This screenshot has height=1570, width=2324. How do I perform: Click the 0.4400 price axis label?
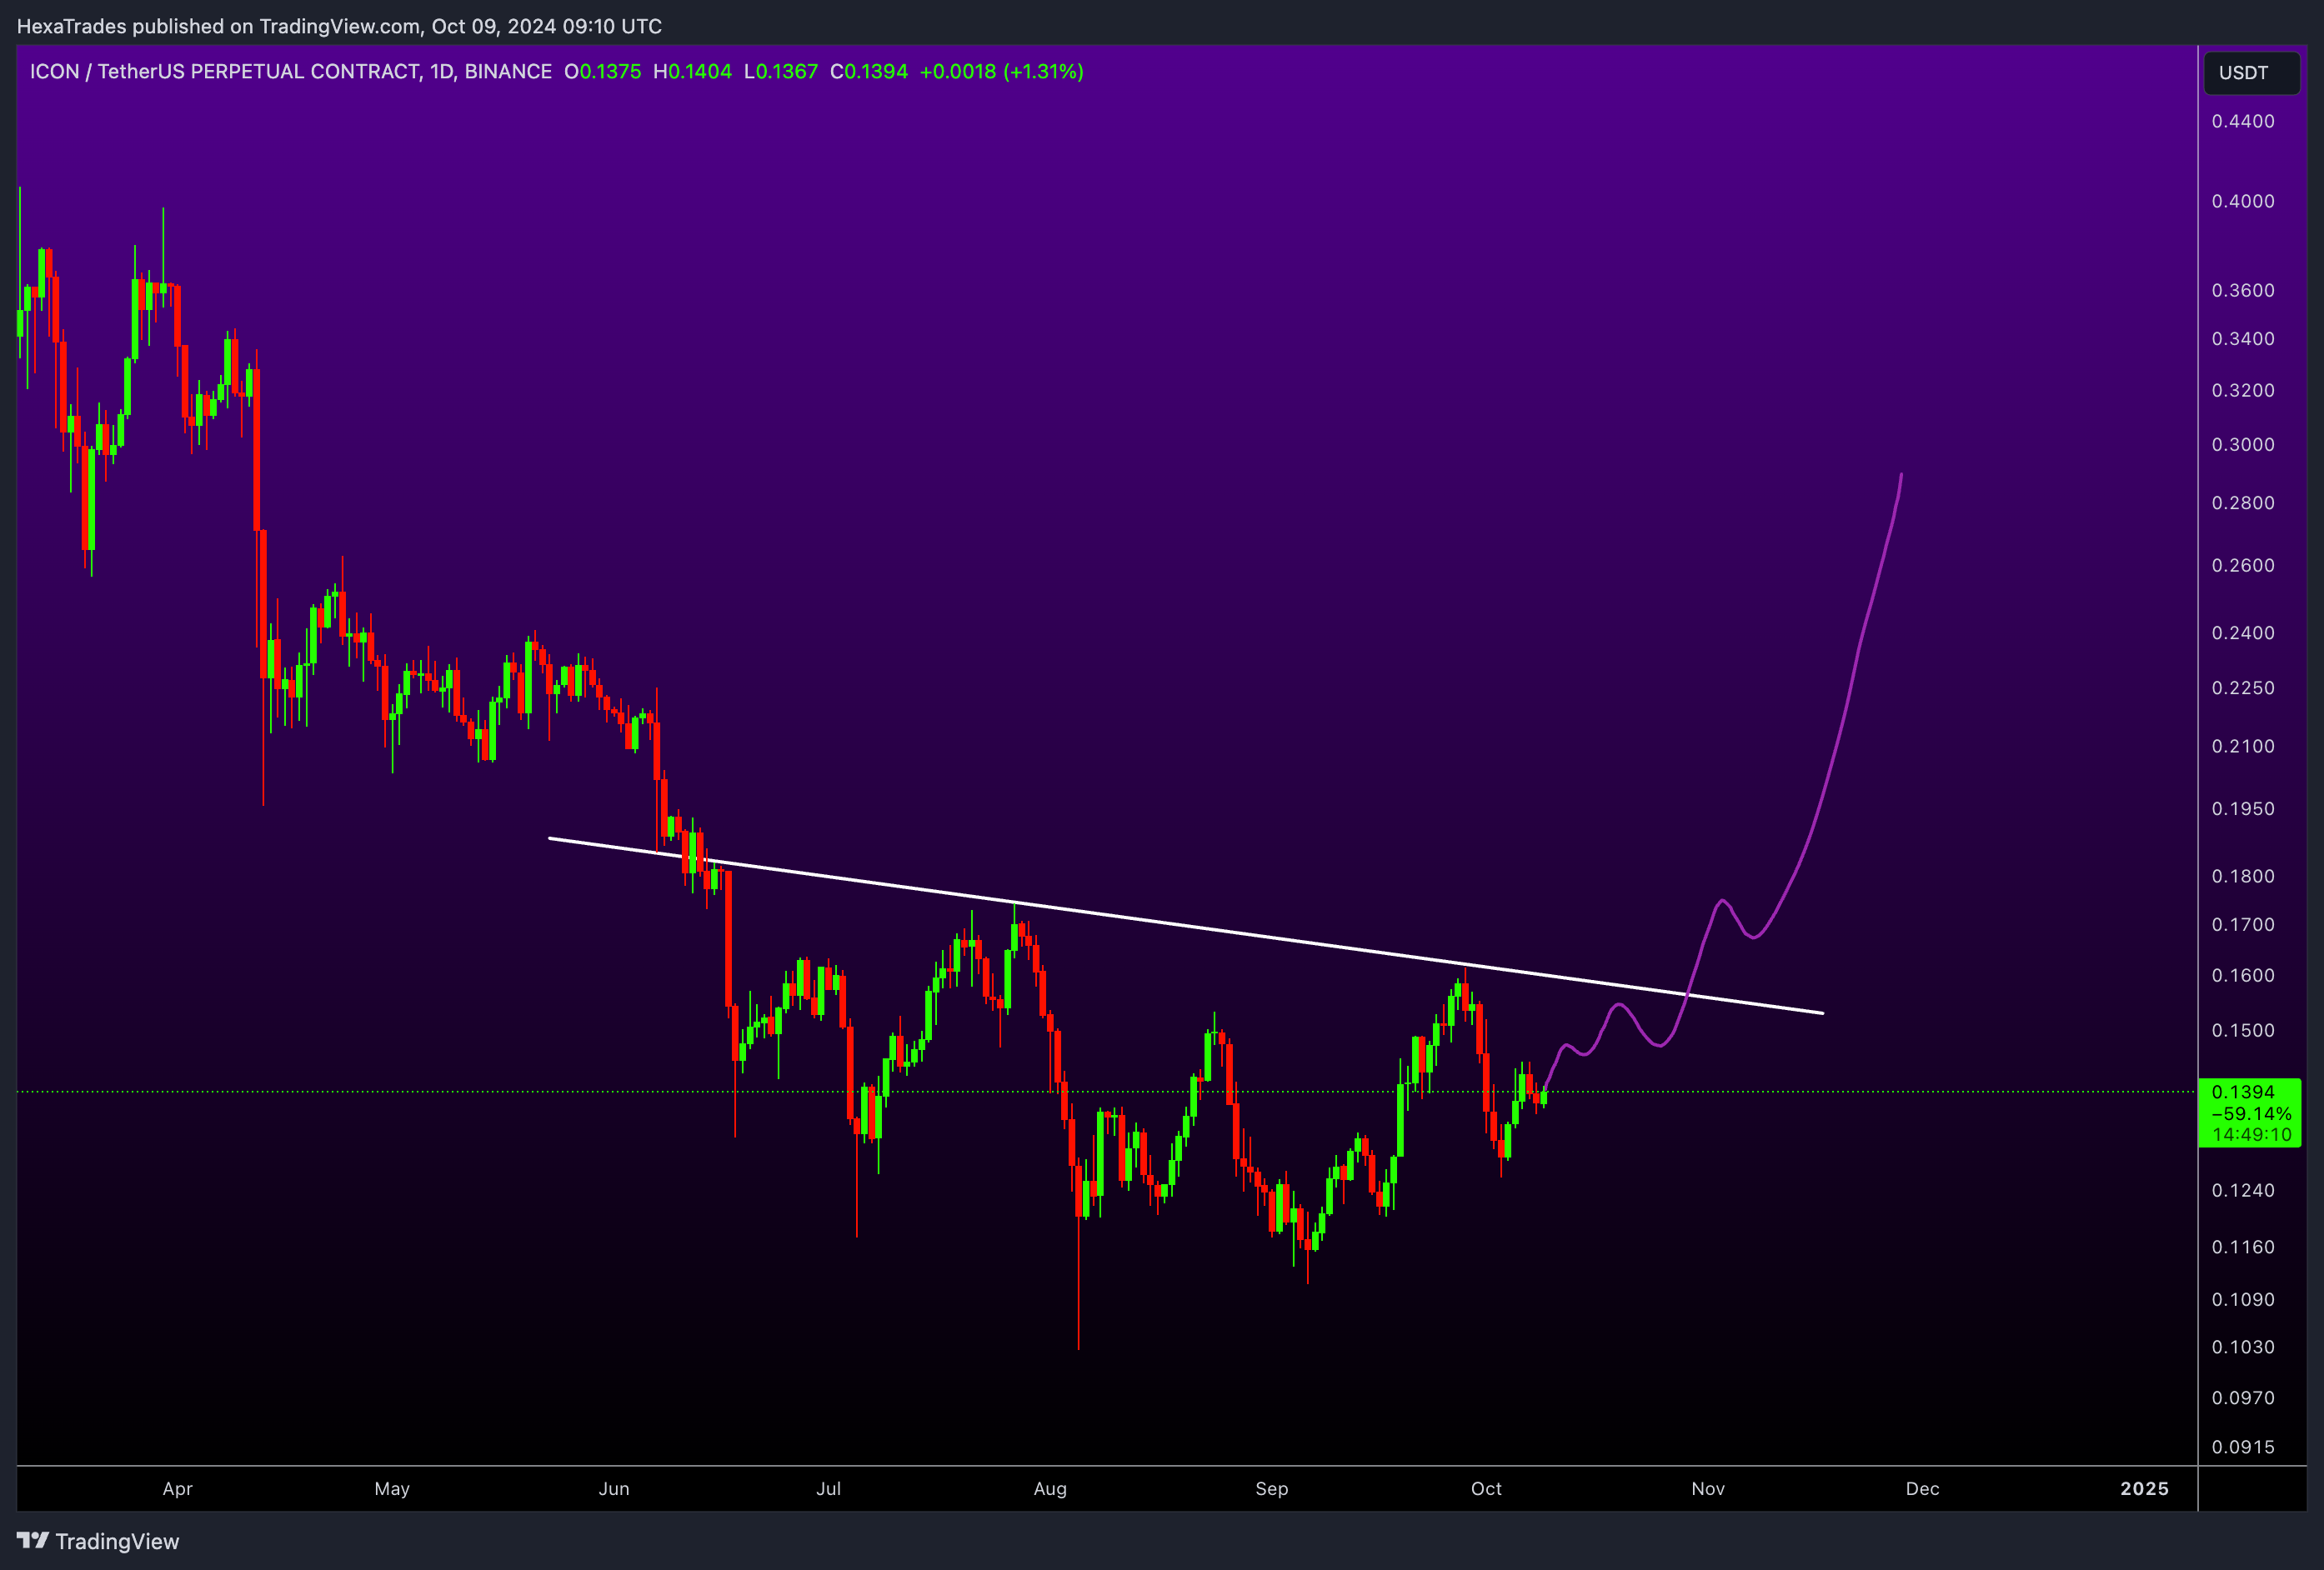point(2243,121)
